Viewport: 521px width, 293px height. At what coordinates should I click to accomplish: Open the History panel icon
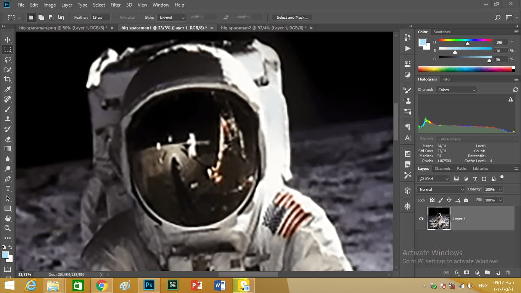pos(407,37)
